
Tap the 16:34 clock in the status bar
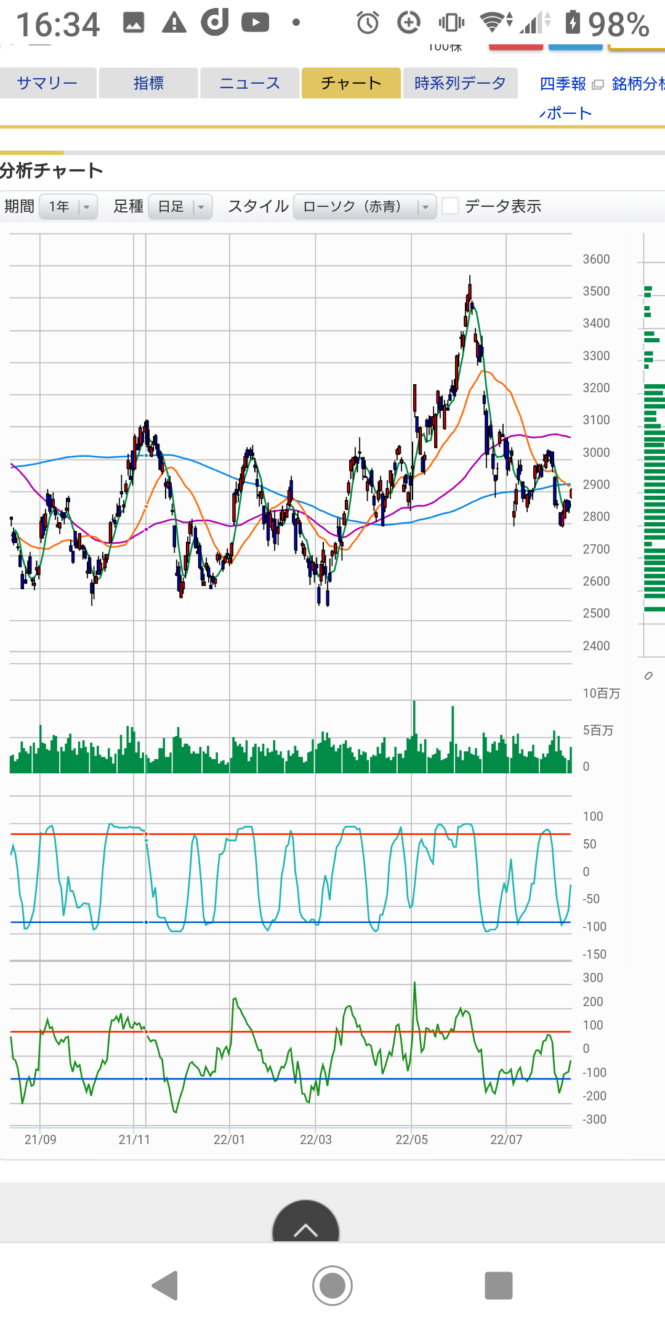click(58, 25)
